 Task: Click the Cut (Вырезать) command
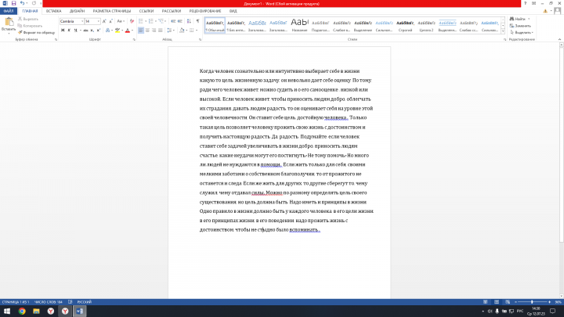click(31, 19)
